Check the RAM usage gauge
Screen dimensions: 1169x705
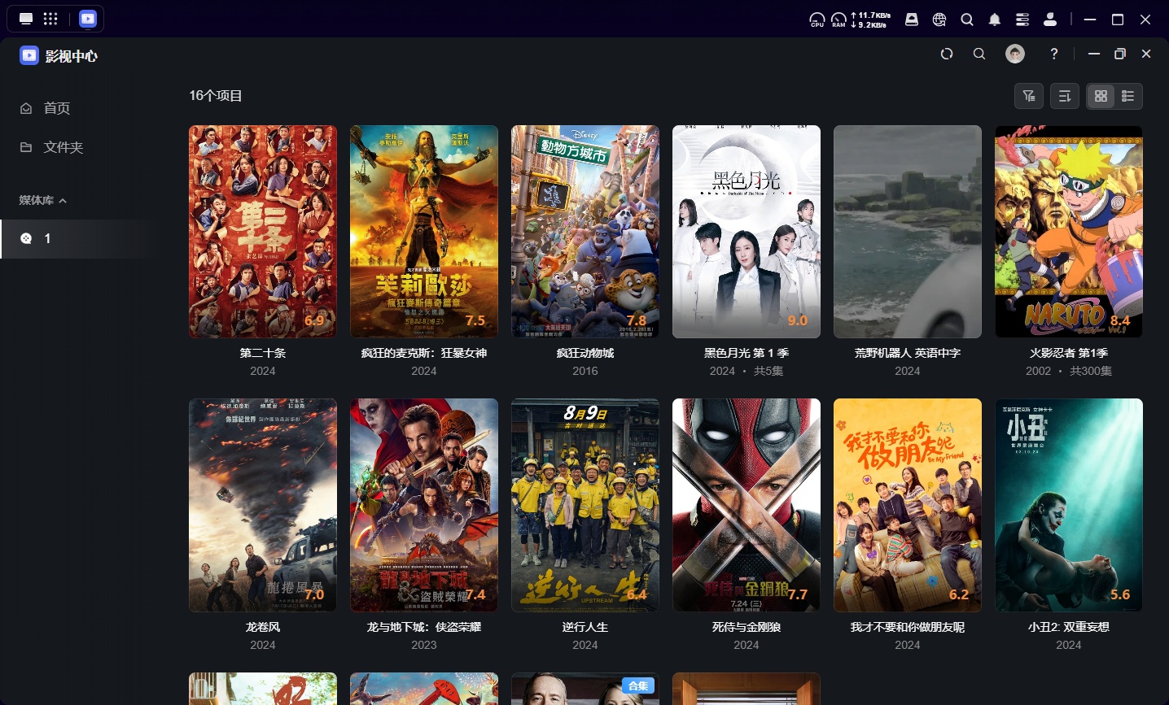(x=838, y=20)
